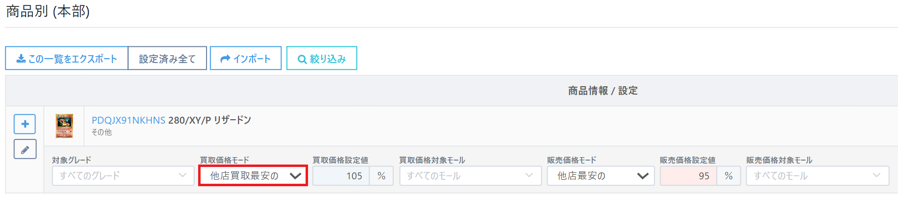898x200 pixels.
Task: Click the 設定済み全て button
Action: click(167, 59)
